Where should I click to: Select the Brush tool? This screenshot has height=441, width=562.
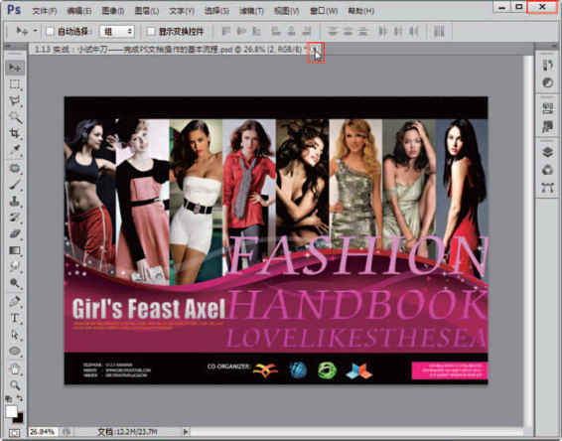pyautogui.click(x=15, y=185)
